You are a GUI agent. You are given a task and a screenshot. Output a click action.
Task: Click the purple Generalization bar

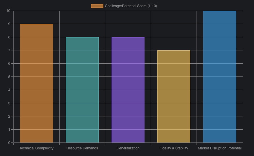(128, 90)
